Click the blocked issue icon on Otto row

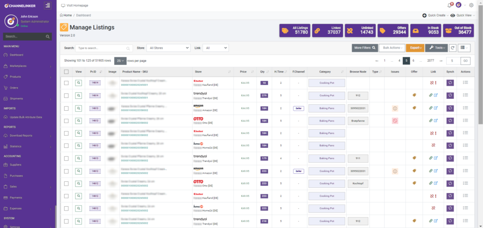[395, 121]
